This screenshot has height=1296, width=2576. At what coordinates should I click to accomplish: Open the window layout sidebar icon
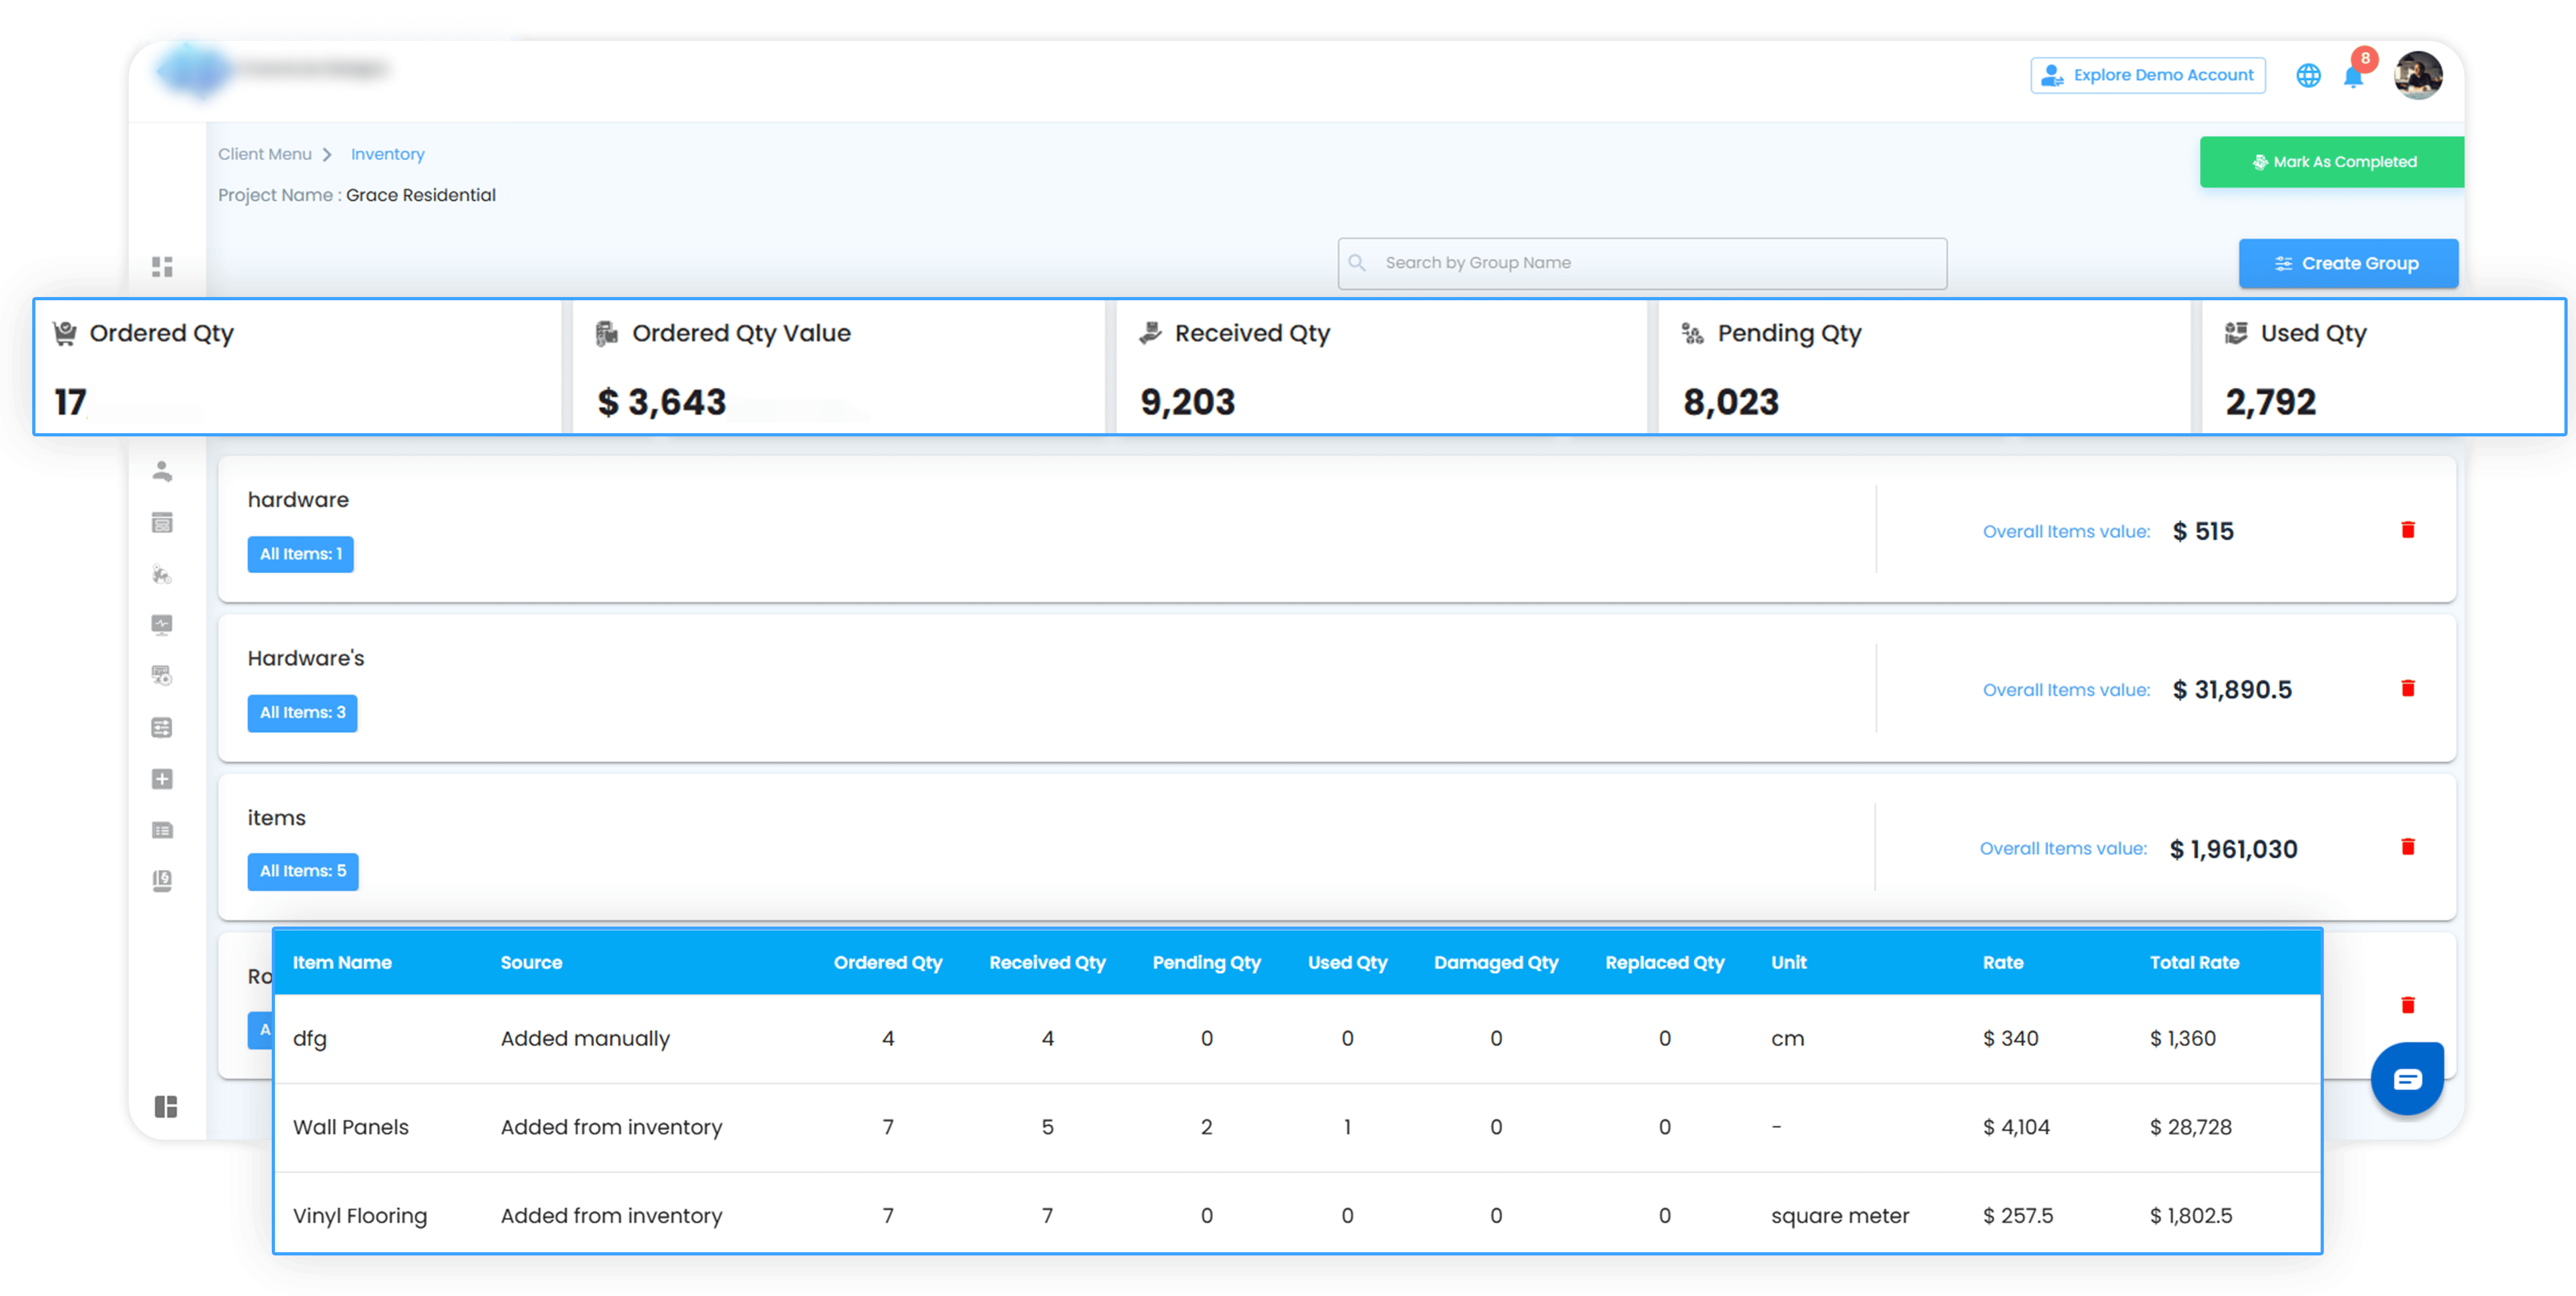click(x=162, y=523)
